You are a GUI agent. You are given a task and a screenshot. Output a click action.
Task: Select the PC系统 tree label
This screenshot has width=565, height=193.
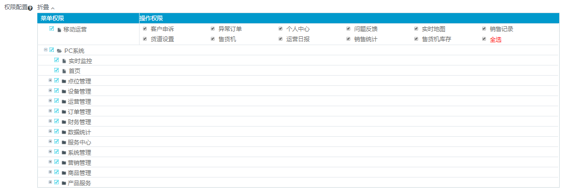(x=74, y=51)
